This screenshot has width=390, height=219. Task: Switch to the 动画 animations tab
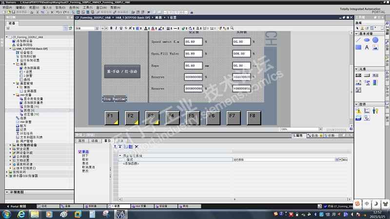coord(95,141)
